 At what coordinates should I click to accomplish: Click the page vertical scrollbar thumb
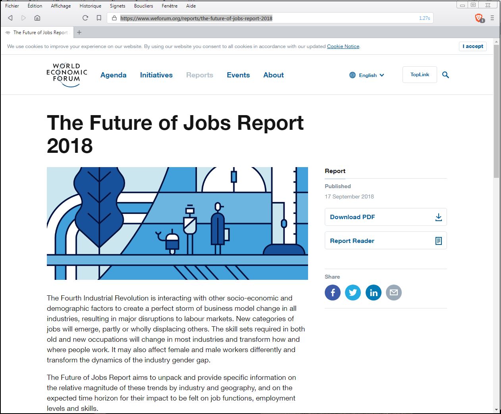[x=496, y=111]
